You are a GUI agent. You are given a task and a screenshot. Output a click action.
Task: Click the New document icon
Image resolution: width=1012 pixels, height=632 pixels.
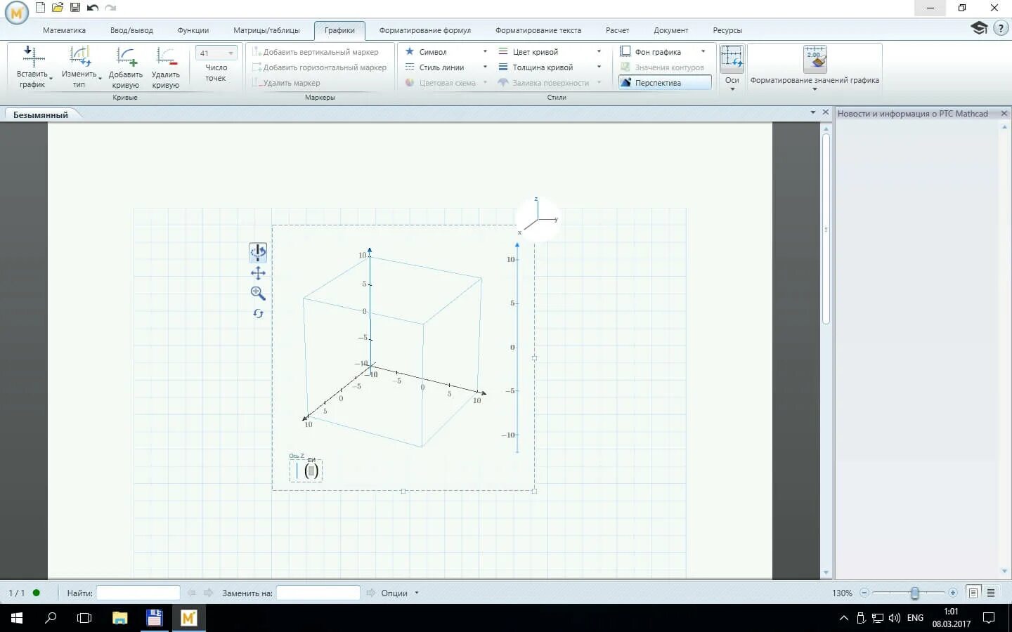tap(40, 8)
